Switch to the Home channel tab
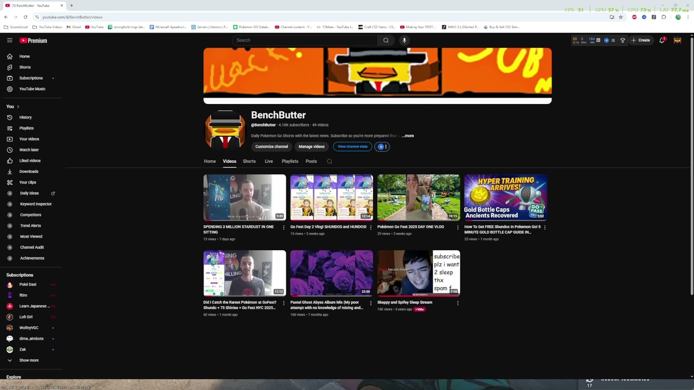Screen dimensions: 694x390 (x=210, y=161)
